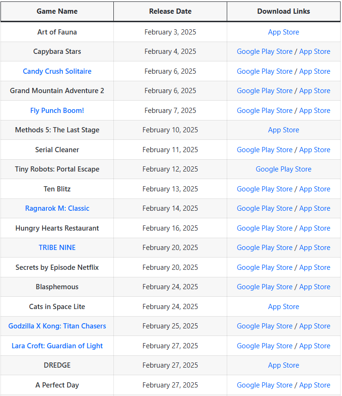Open App Store link for Fly Punch Boom!

tap(315, 111)
